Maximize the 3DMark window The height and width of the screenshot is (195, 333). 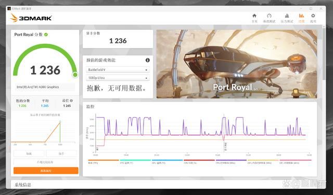pyautogui.click(x=311, y=8)
